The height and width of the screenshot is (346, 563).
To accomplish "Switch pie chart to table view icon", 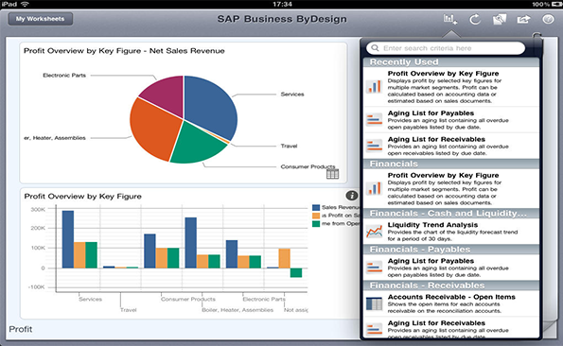I will pos(332,174).
